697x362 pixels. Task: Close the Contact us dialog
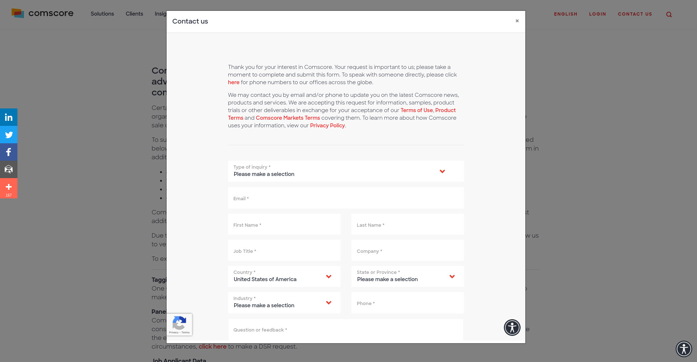(x=517, y=21)
